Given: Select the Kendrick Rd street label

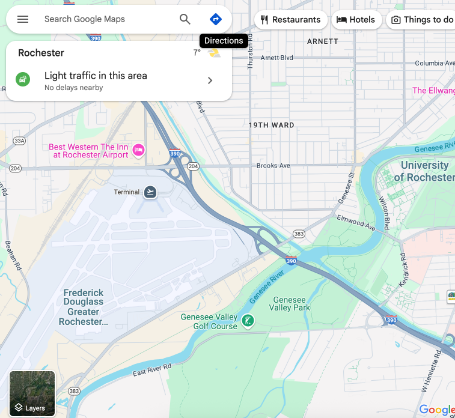Looking at the screenshot, I should click(404, 270).
